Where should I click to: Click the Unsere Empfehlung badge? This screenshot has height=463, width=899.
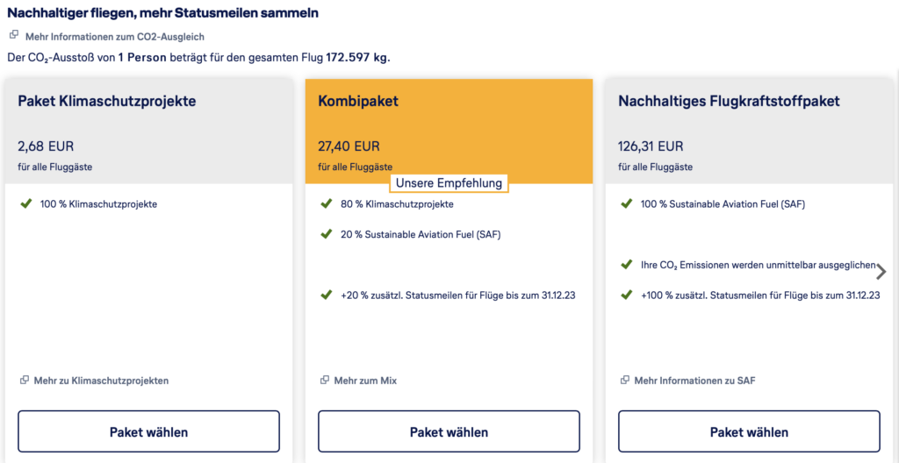(x=449, y=183)
